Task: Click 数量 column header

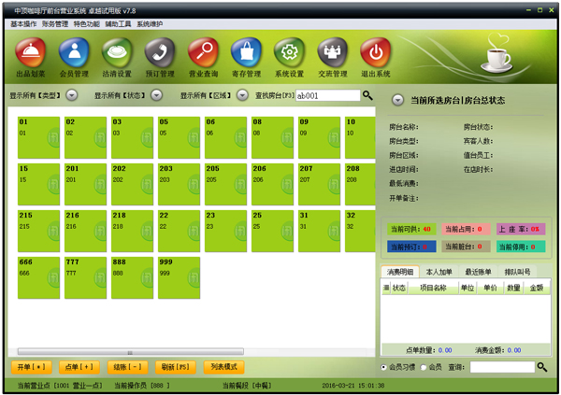Action: coord(513,288)
